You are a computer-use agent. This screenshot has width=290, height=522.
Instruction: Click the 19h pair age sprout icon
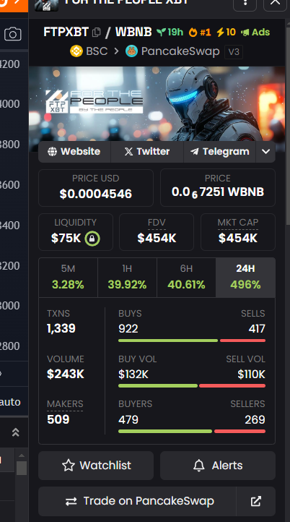(x=161, y=33)
